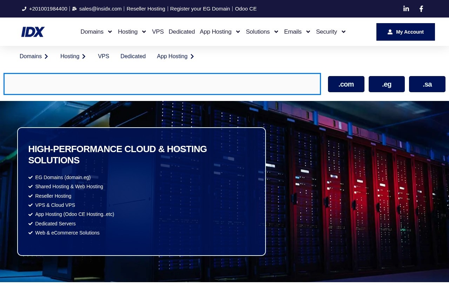Click the user icon in My Account button
The width and height of the screenshot is (449, 299).
pyautogui.click(x=390, y=32)
